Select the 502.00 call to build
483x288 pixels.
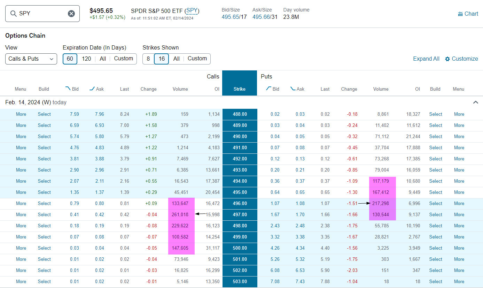[x=44, y=270]
